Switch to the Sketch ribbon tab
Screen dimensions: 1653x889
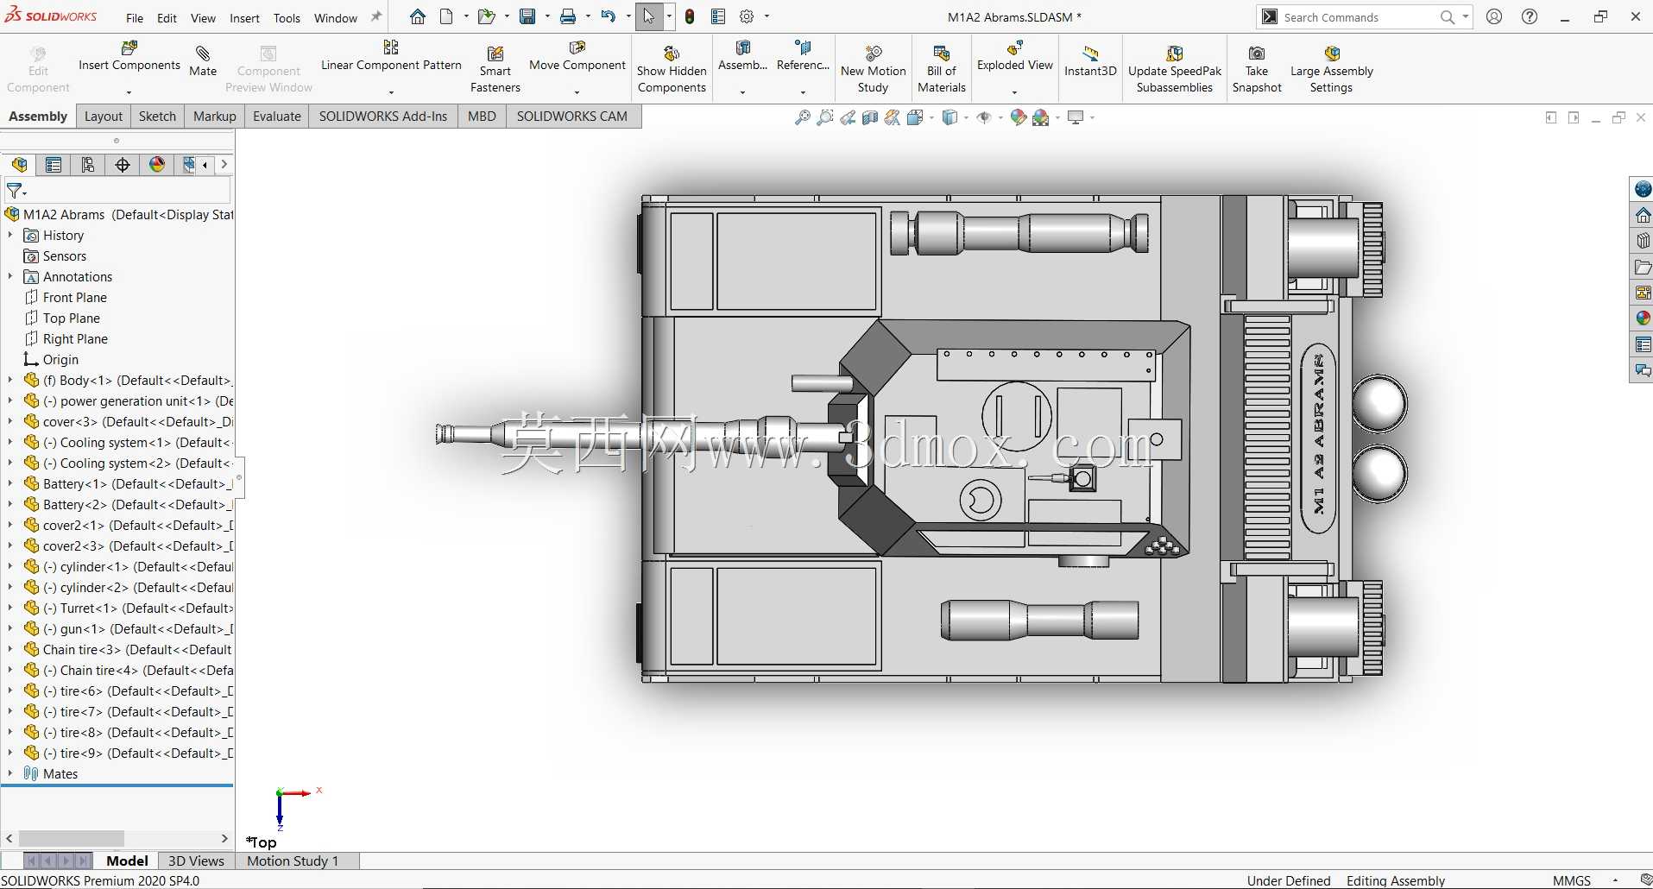click(x=157, y=117)
